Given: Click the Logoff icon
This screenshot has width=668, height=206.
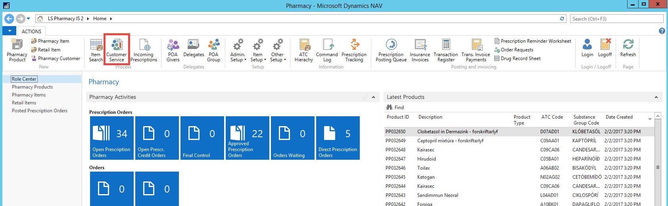Looking at the screenshot, I should [605, 48].
